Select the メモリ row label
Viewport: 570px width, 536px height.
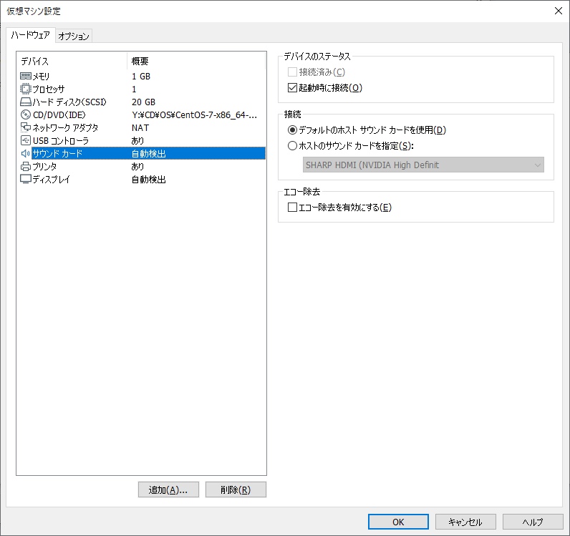pyautogui.click(x=41, y=77)
